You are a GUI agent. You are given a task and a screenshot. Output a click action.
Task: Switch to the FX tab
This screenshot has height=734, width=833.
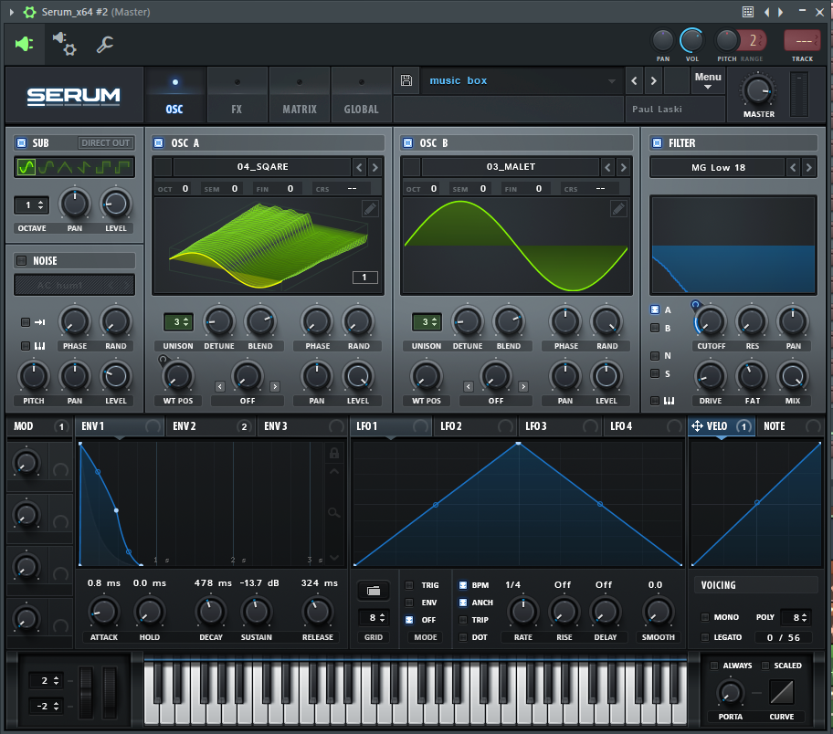click(x=237, y=96)
